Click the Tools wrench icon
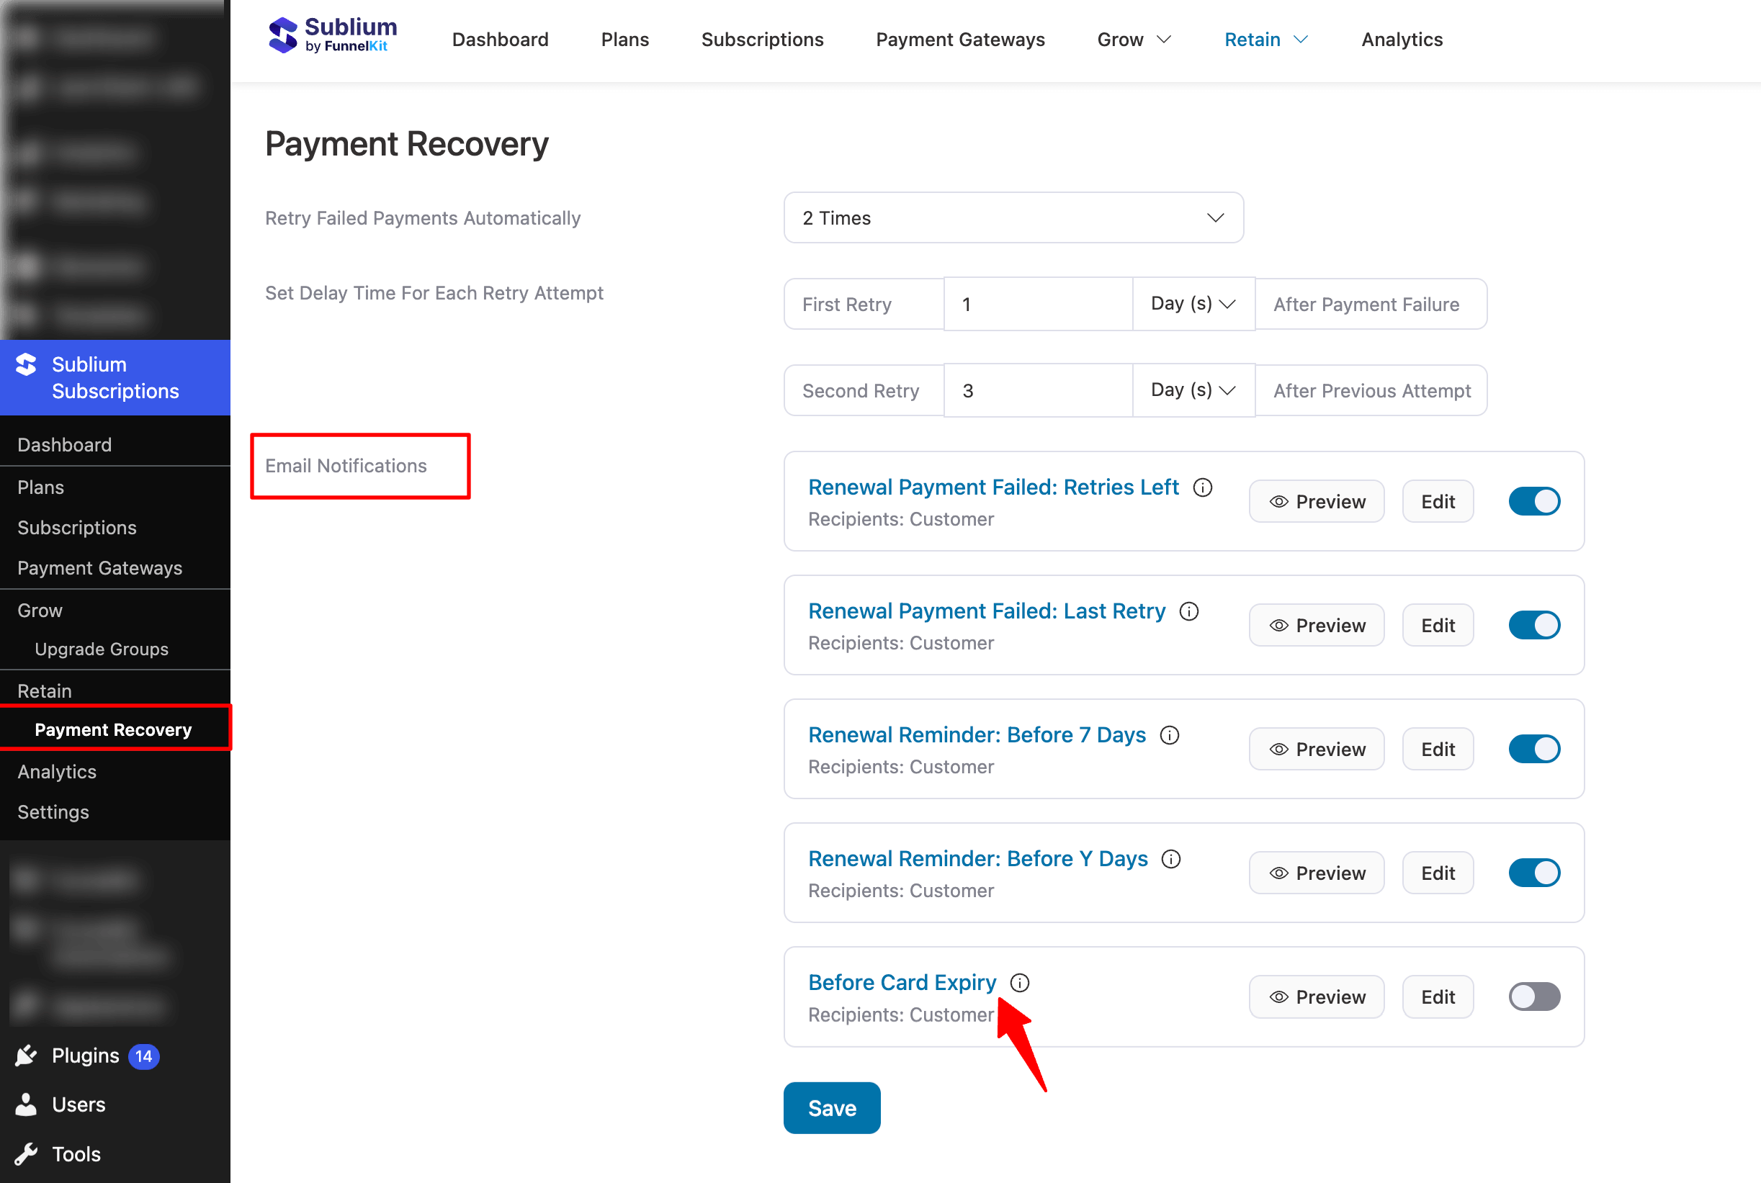This screenshot has height=1183, width=1761. (x=27, y=1153)
